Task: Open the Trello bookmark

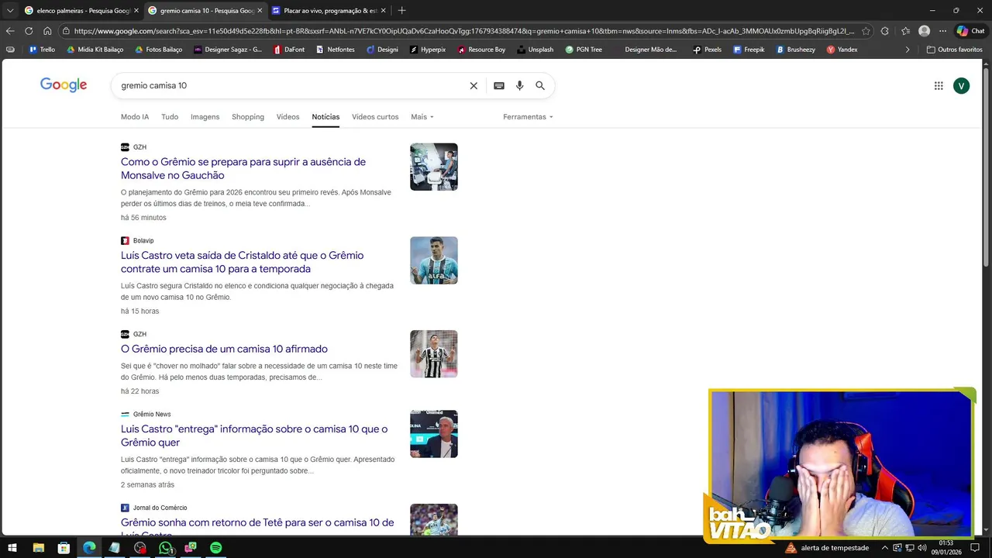Action: pos(42,50)
